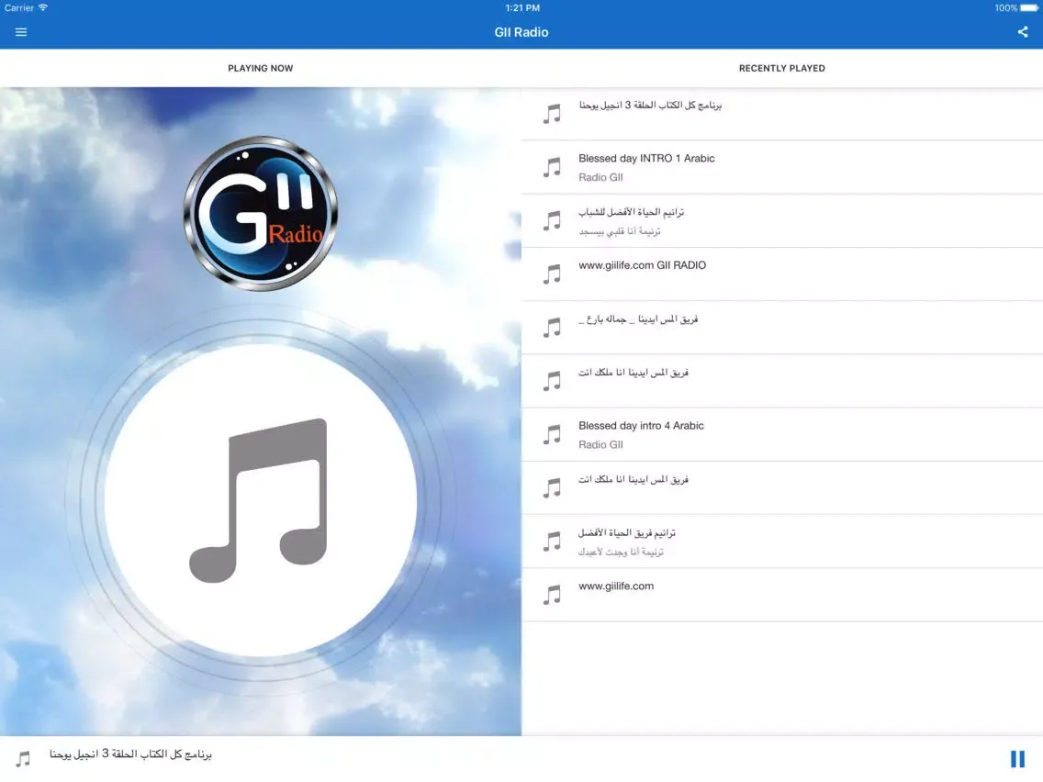The width and height of the screenshot is (1043, 782).
Task: Click subtitle ترنيمة أنا وجدت لأعبدك
Action: [x=621, y=552]
